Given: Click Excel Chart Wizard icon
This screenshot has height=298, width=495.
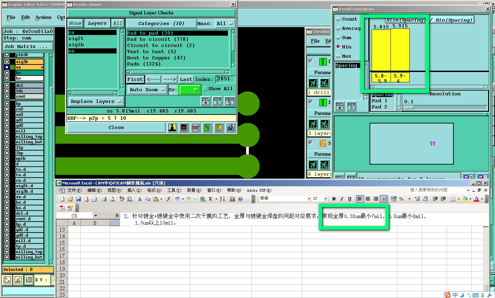Looking at the screenshot, I should coord(232,199).
